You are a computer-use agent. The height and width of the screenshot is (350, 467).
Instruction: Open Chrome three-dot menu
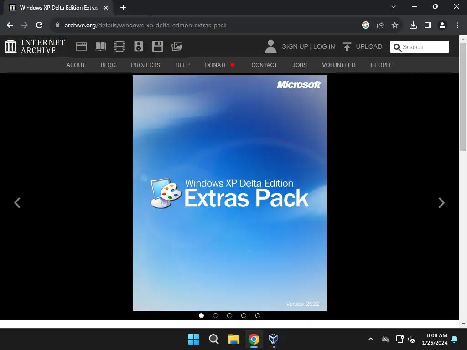tap(457, 26)
